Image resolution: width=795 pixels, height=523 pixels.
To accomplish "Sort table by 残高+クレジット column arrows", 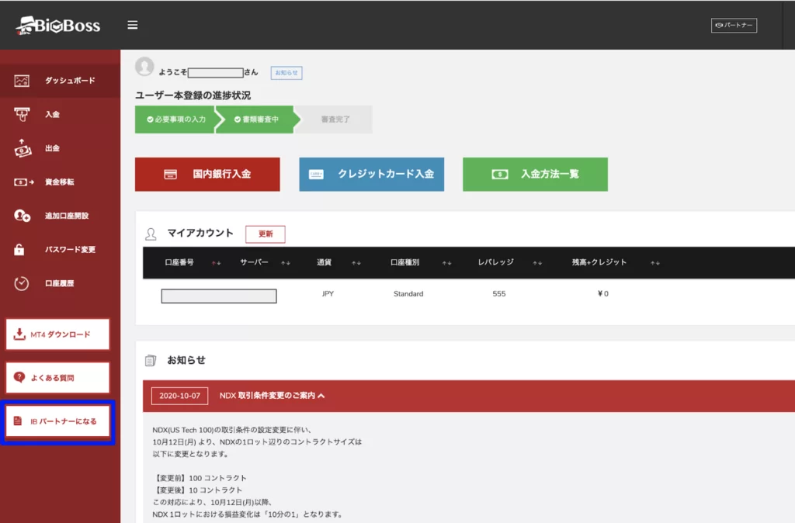I will coord(655,263).
